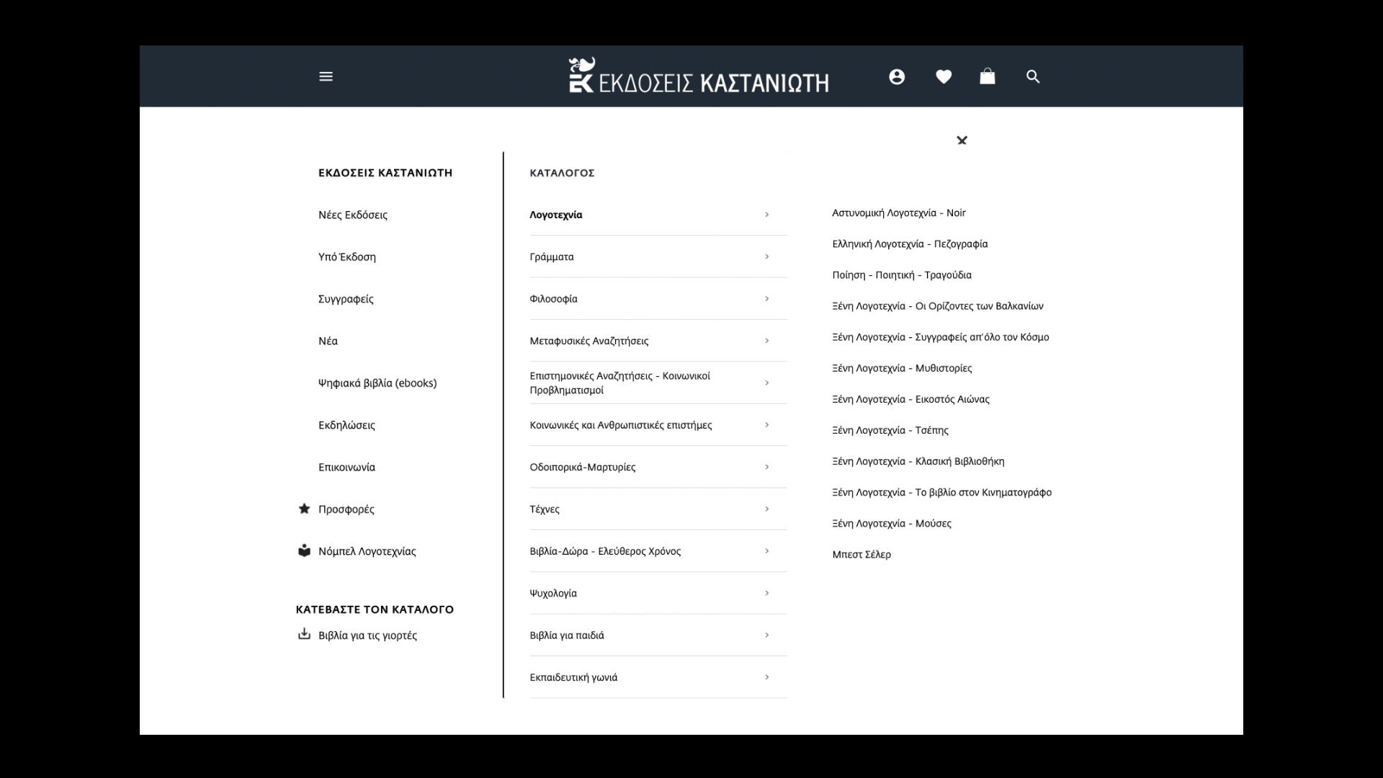
Task: Open Ποίηση - Ποιητική - Τραγούδια
Action: [902, 275]
